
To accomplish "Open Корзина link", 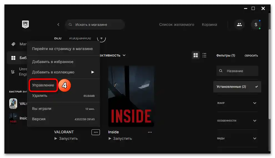I will (210, 24).
